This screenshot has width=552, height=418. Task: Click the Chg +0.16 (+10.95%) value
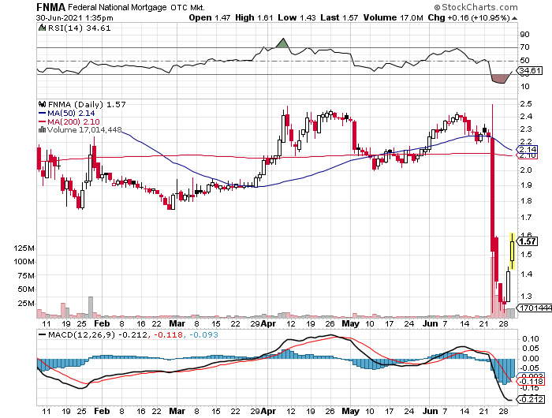pos(469,17)
